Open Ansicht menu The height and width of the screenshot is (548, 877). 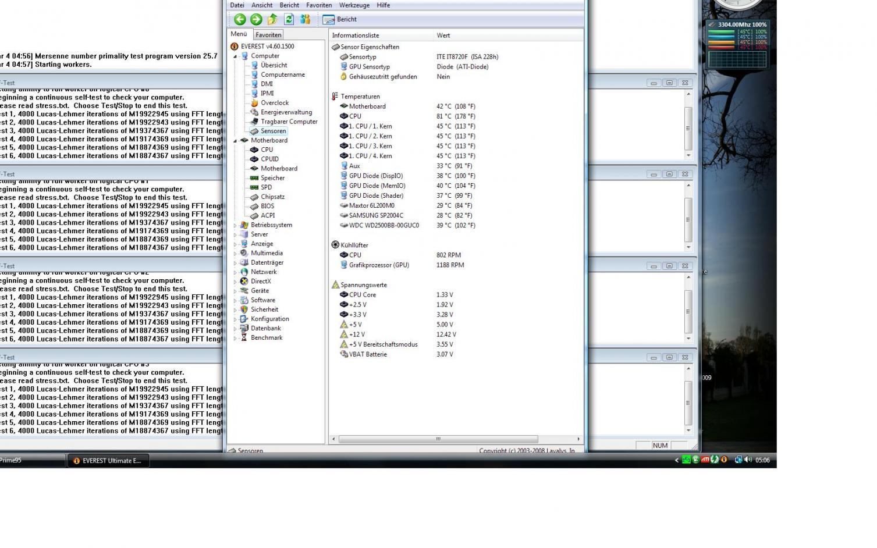pos(262,5)
